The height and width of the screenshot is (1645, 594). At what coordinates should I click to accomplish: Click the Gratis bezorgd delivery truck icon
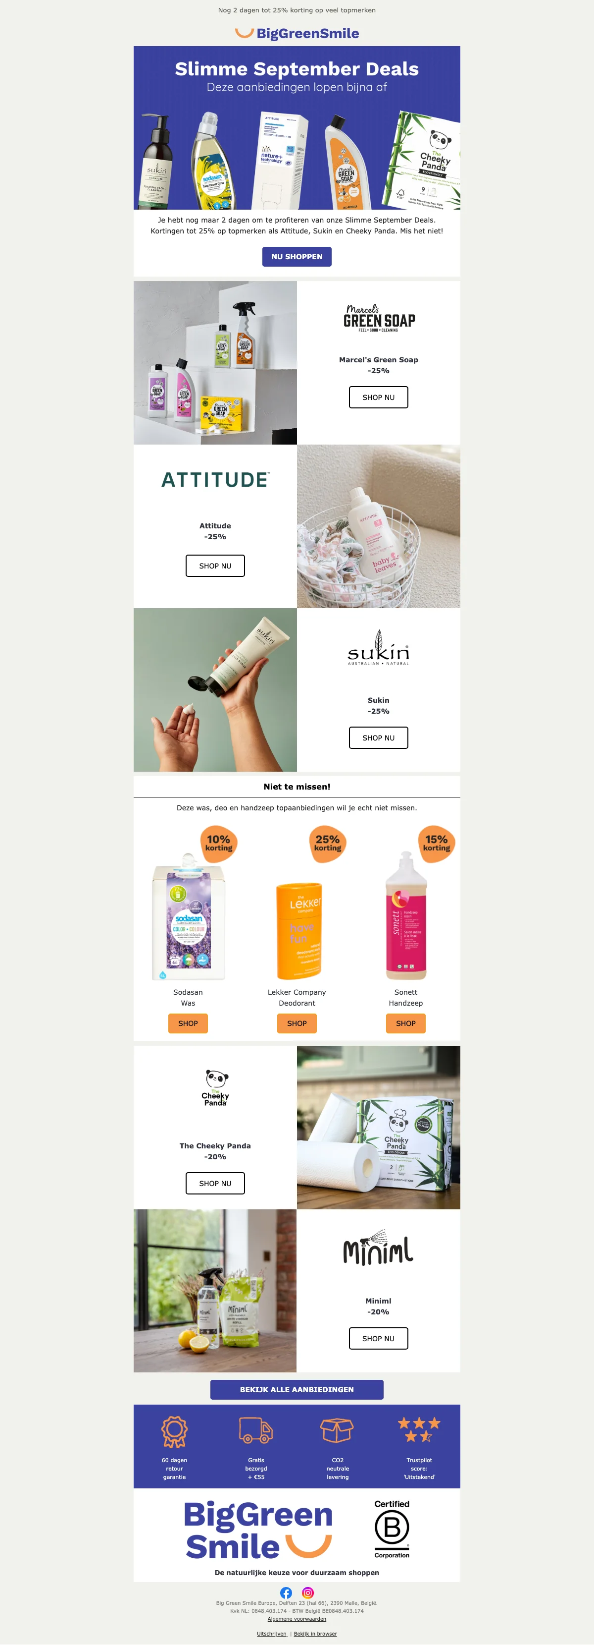(256, 1430)
